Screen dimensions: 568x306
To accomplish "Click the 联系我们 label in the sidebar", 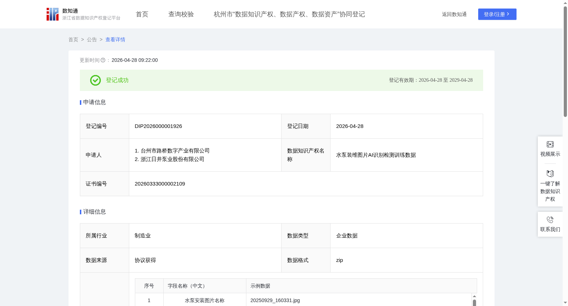I will pos(550,229).
